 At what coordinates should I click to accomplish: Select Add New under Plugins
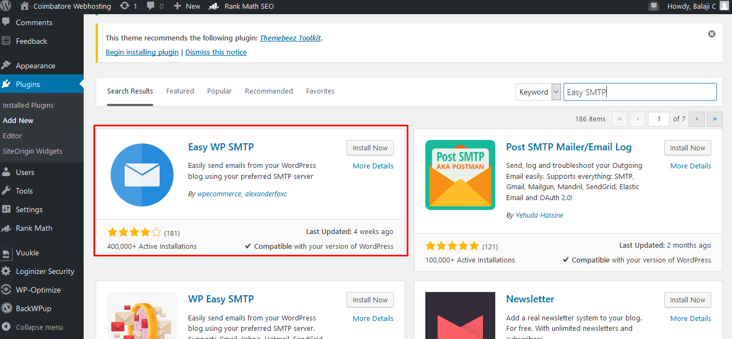coord(18,120)
